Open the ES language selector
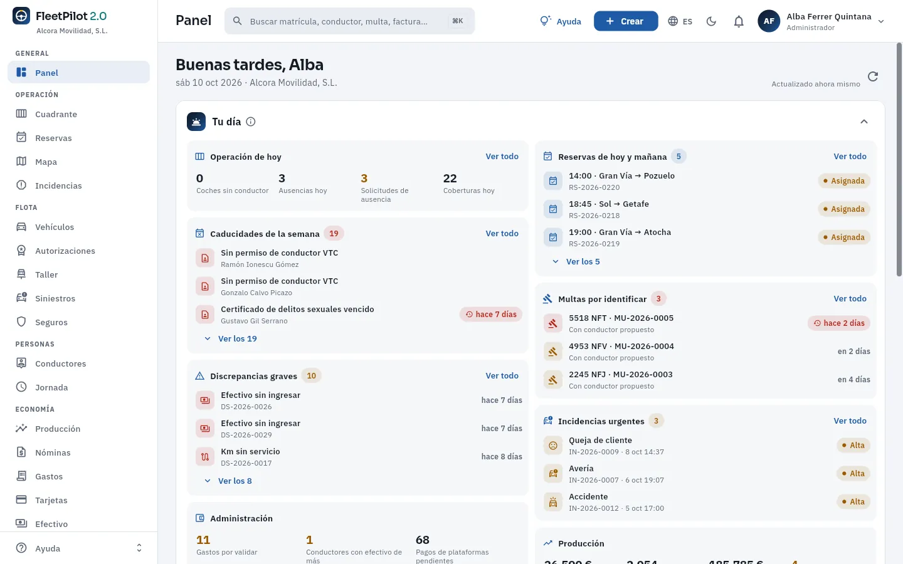903x564 pixels. coord(680,21)
